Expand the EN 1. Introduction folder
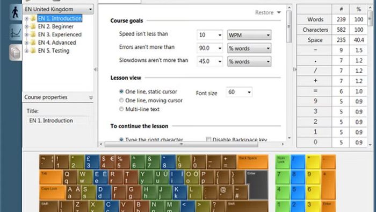376x212 pixels. tap(27, 18)
